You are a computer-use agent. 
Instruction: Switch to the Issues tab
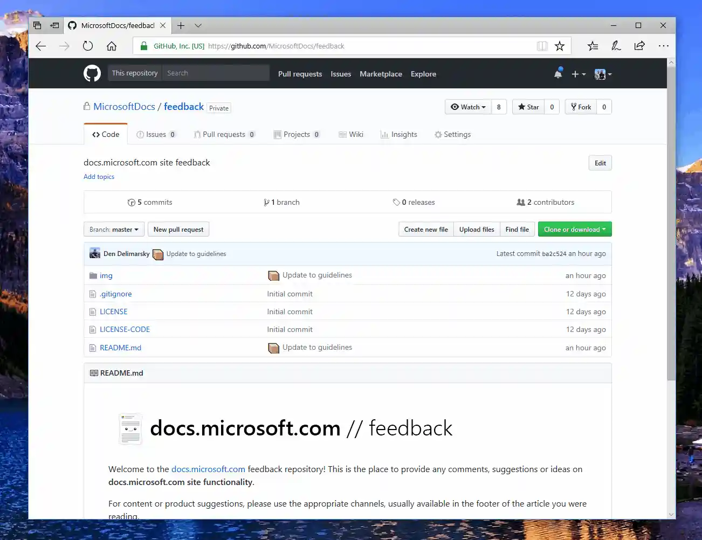(x=155, y=134)
